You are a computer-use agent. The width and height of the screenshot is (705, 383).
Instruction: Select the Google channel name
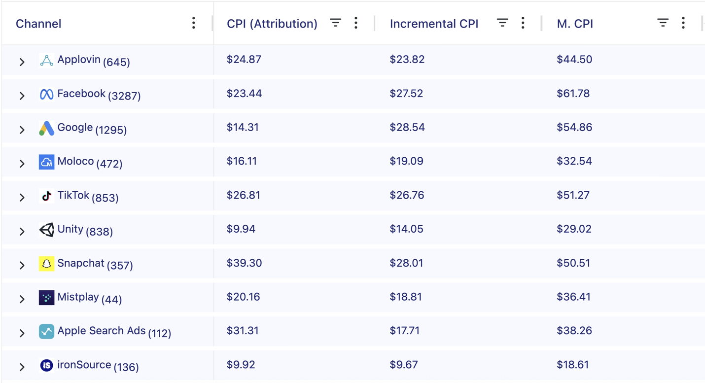(x=75, y=128)
